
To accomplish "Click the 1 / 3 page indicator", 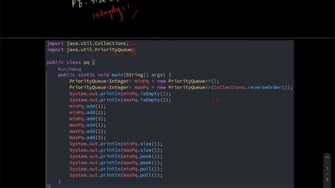I will pyautogui.click(x=327, y=174).
